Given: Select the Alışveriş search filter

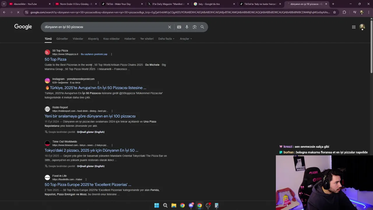Looking at the screenshot, I should click(x=93, y=39).
